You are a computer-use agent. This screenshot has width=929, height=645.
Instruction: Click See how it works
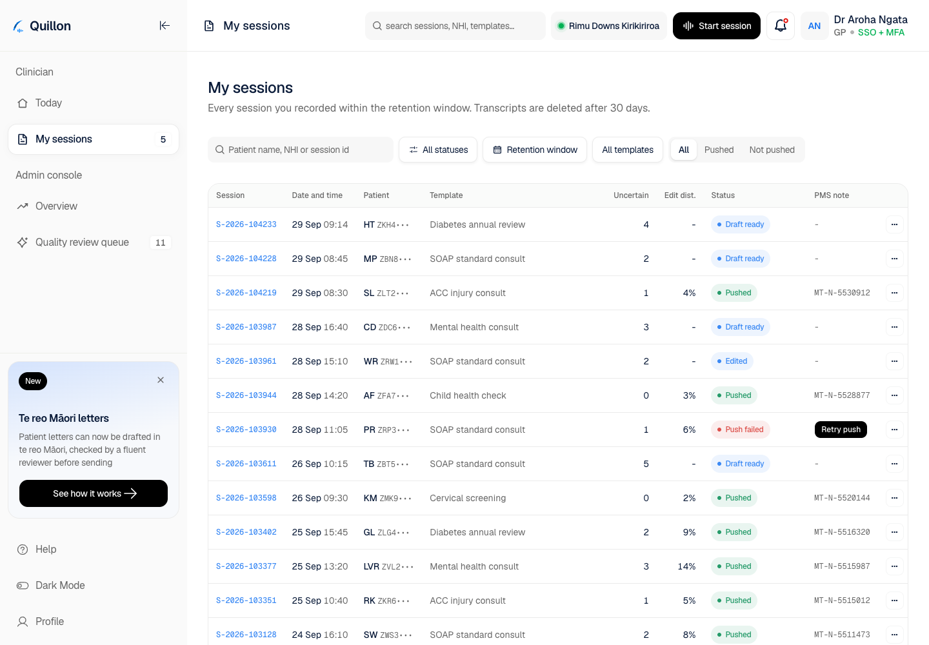coord(94,493)
